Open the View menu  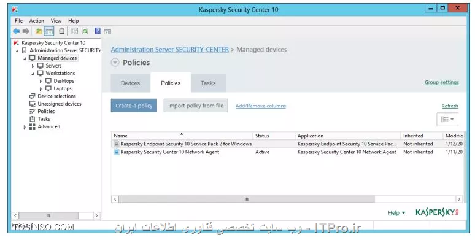click(56, 21)
